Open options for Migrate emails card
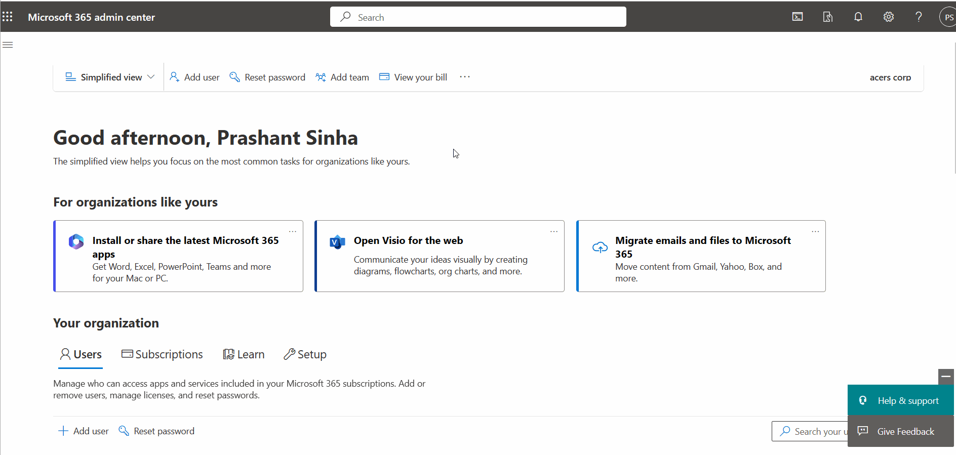This screenshot has width=956, height=455. [815, 231]
